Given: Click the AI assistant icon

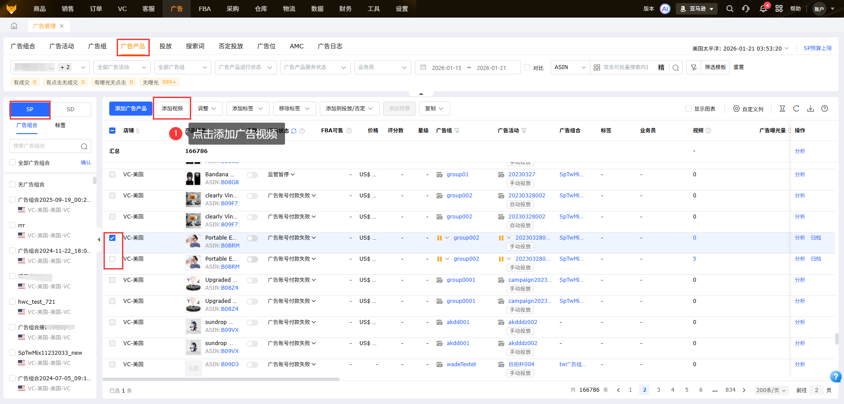Looking at the screenshot, I should (x=665, y=9).
